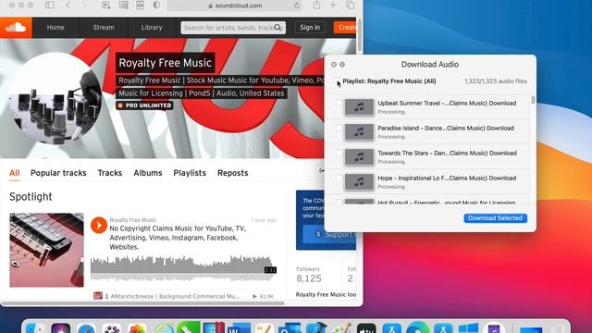
Task: Open the spotlight track guitar artwork
Action: click(47, 250)
